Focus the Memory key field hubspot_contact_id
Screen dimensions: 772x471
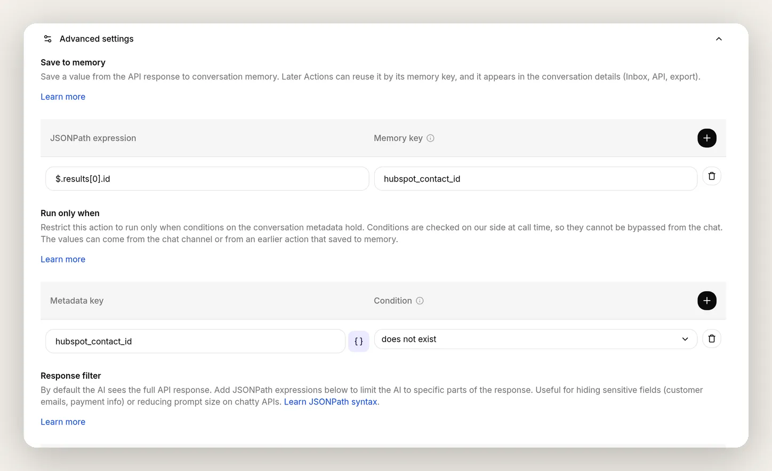535,179
